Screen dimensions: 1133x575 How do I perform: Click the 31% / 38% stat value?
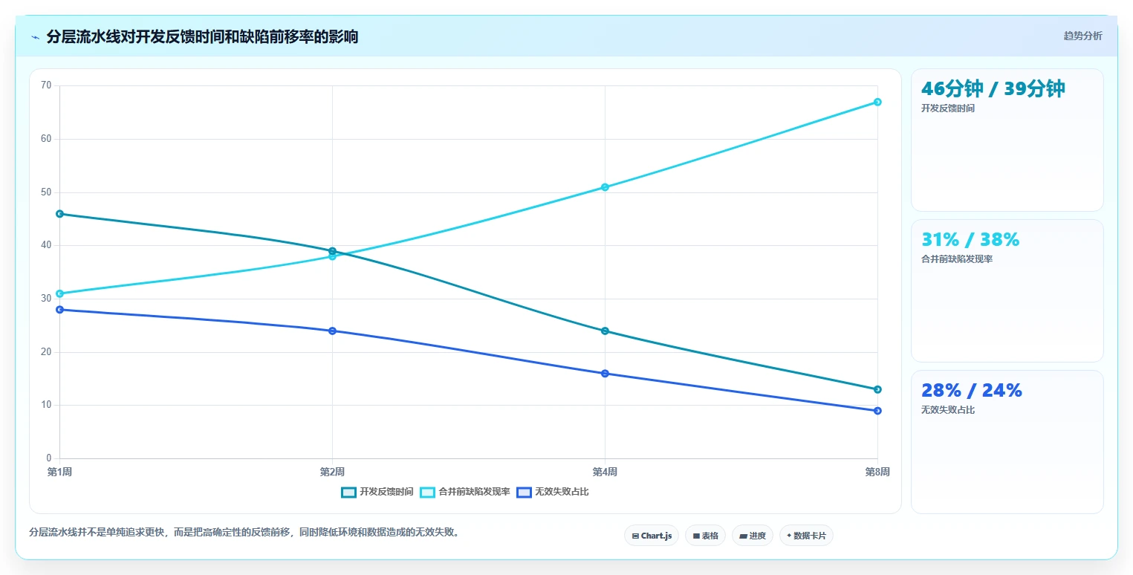click(x=970, y=240)
